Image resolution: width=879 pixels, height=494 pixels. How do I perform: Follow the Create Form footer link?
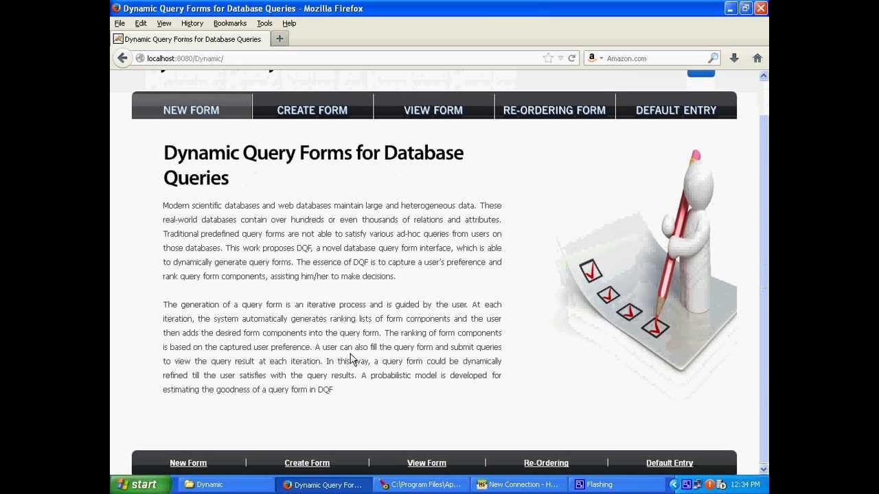pyautogui.click(x=307, y=463)
